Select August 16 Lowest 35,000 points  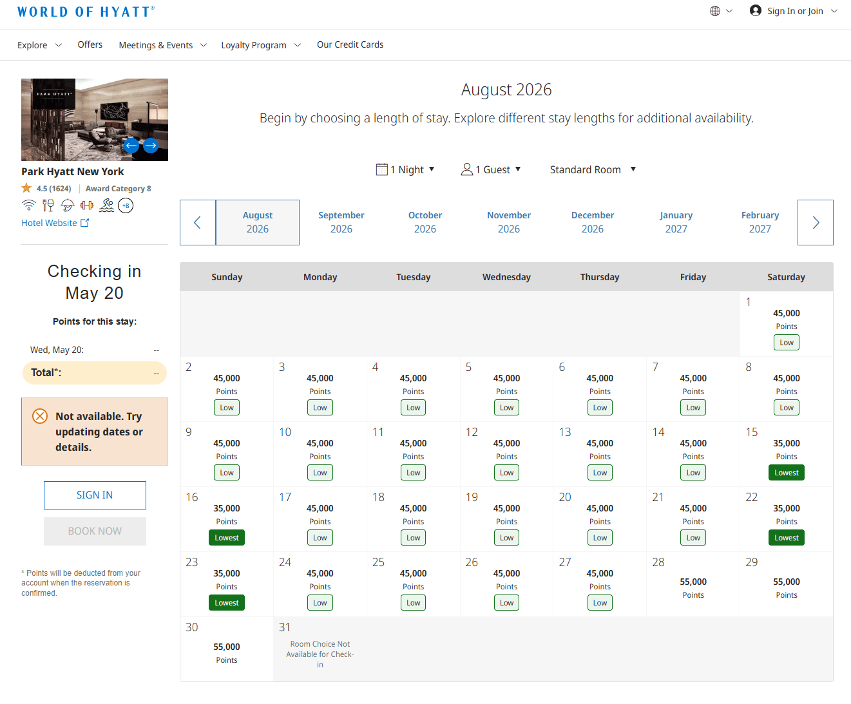click(x=227, y=520)
